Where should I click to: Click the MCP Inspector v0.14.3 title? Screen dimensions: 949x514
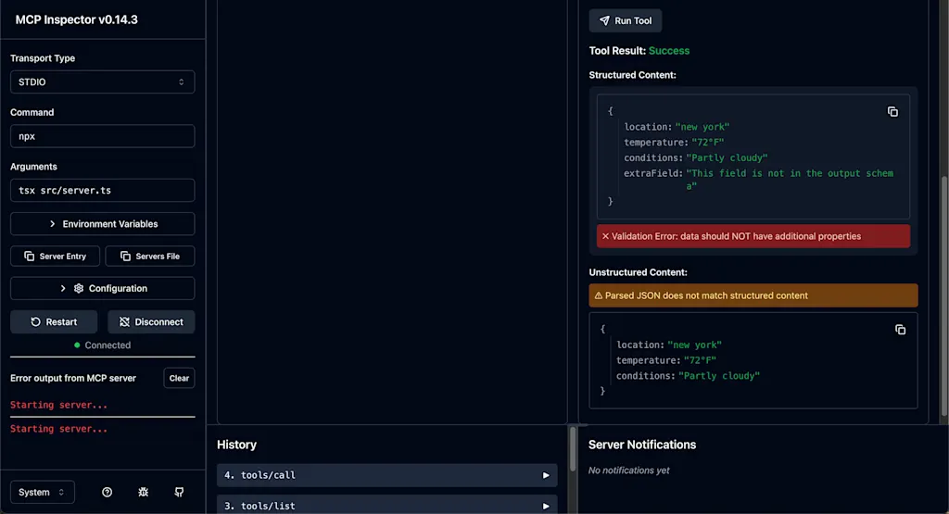[x=76, y=20]
